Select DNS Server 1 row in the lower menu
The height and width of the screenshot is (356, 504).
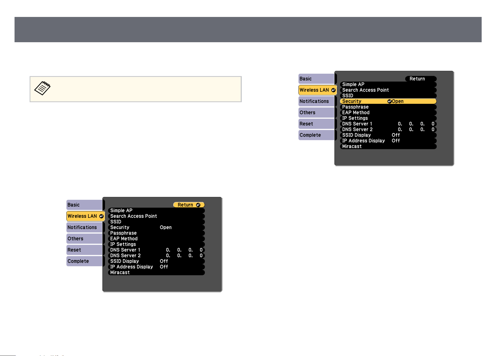156,250
